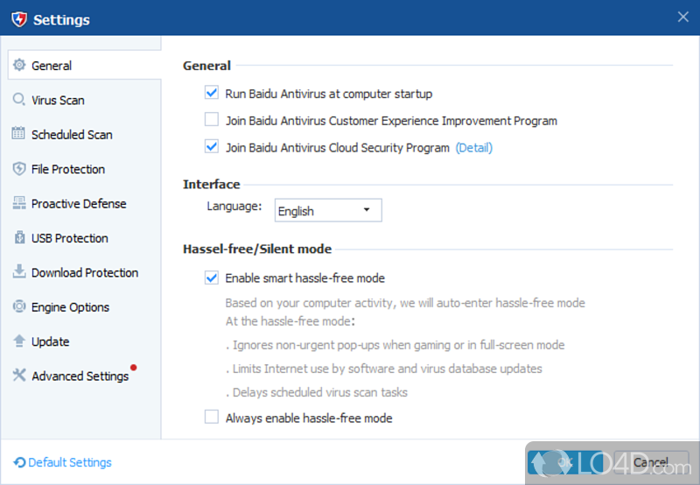Enable Customer Experience Improvement Program checkbox

(x=211, y=120)
